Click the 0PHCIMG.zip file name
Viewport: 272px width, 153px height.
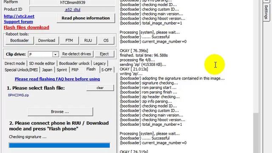[x=18, y=95]
